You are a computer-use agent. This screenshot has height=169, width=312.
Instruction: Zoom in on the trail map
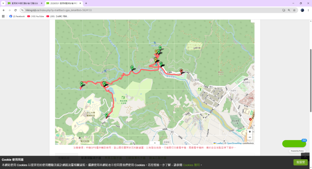point(250,132)
